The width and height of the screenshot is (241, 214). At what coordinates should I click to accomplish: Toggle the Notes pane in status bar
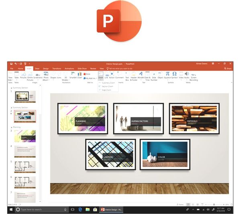tap(180, 204)
